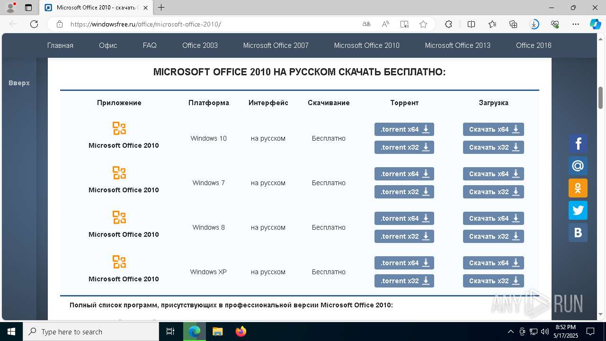This screenshot has height=341, width=606.
Task: Share page via Facebook icon
Action: point(578,144)
